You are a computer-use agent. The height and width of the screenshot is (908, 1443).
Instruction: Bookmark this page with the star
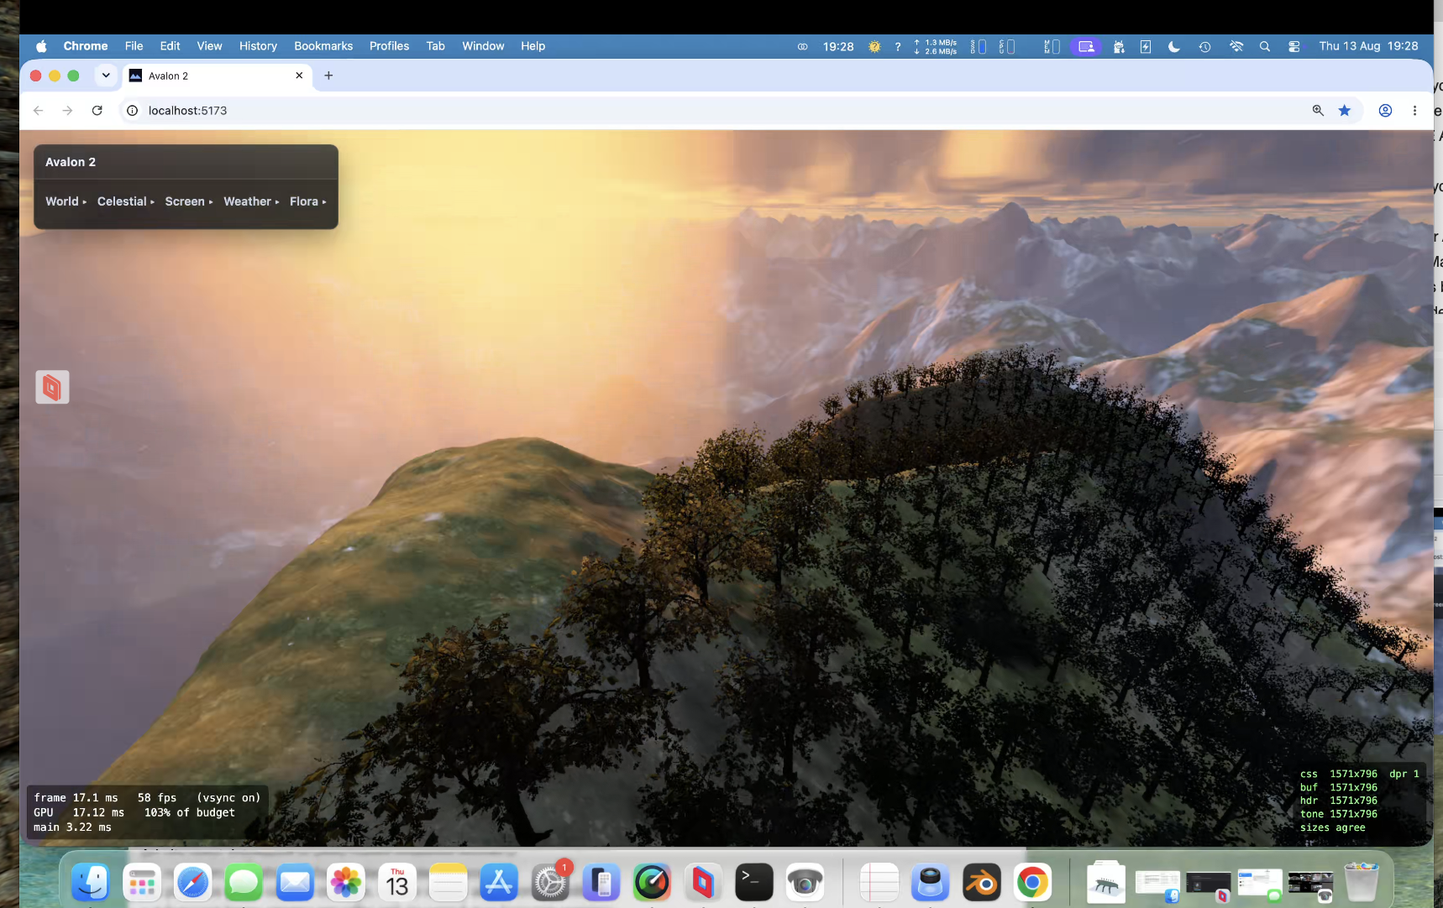1345,111
